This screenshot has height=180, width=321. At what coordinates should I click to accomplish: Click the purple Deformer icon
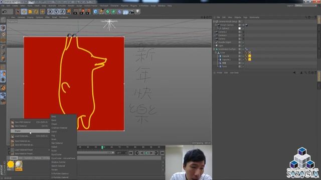pyautogui.click(x=119, y=11)
